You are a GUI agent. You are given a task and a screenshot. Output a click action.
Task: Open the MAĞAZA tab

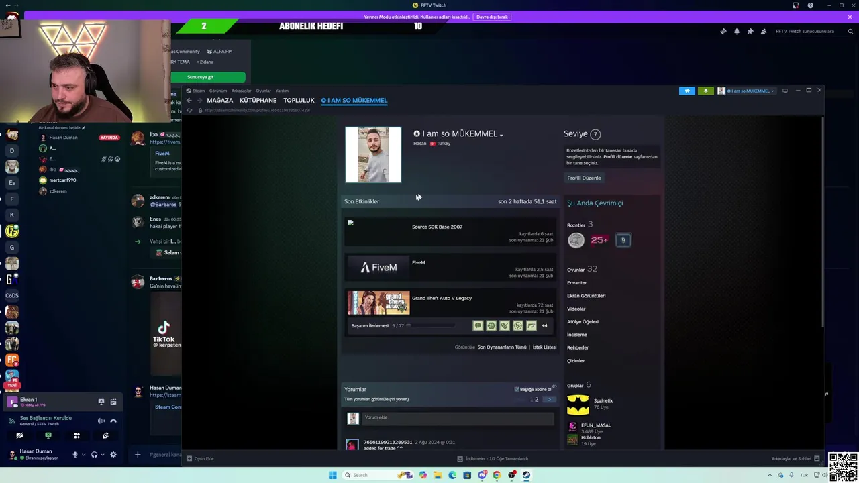coord(220,101)
